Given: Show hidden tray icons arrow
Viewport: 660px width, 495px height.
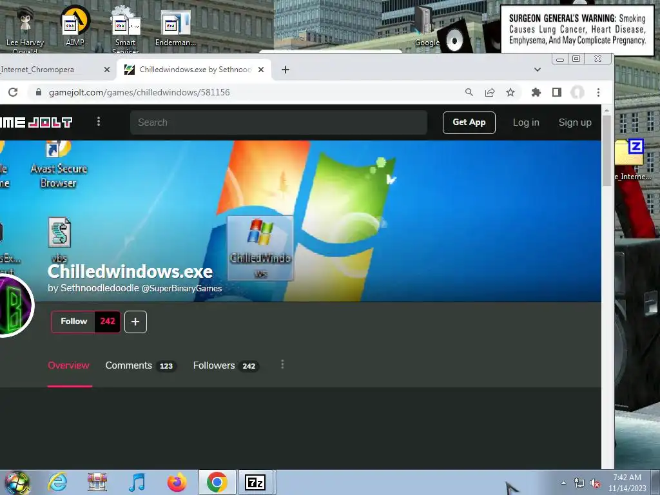Looking at the screenshot, I should click(x=563, y=483).
